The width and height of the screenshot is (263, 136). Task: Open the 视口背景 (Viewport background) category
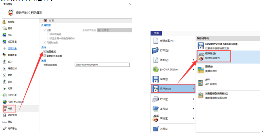tap(12, 41)
